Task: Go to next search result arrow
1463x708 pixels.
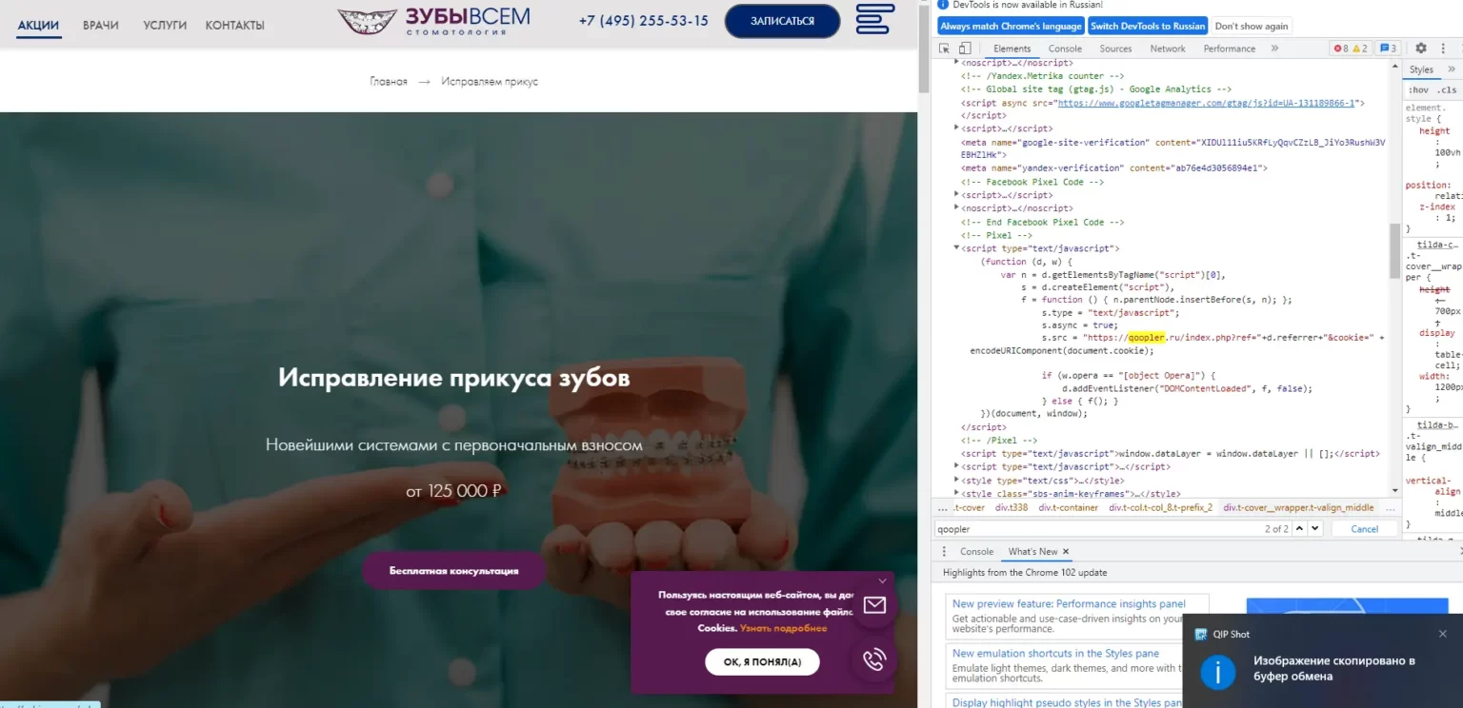Action: (1314, 528)
